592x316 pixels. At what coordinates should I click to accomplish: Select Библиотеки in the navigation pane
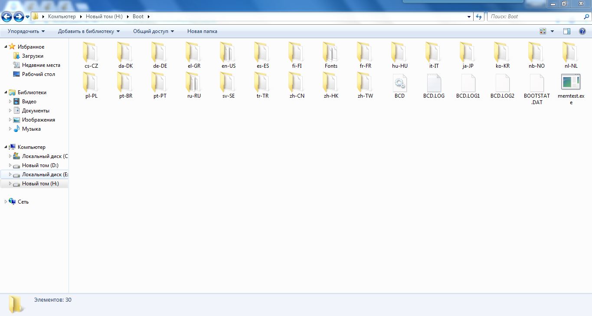(x=32, y=92)
